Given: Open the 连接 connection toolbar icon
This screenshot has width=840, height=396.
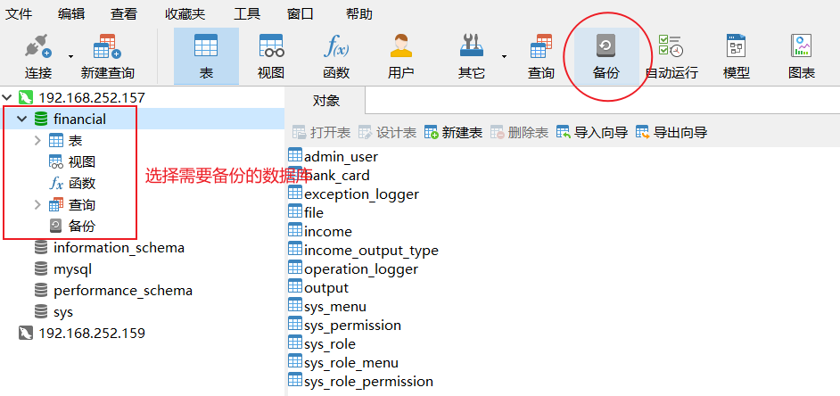Looking at the screenshot, I should [x=38, y=56].
